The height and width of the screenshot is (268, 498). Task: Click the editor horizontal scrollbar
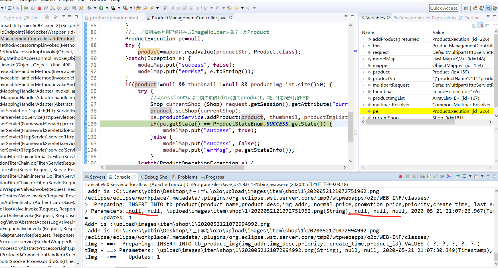(x=175, y=167)
